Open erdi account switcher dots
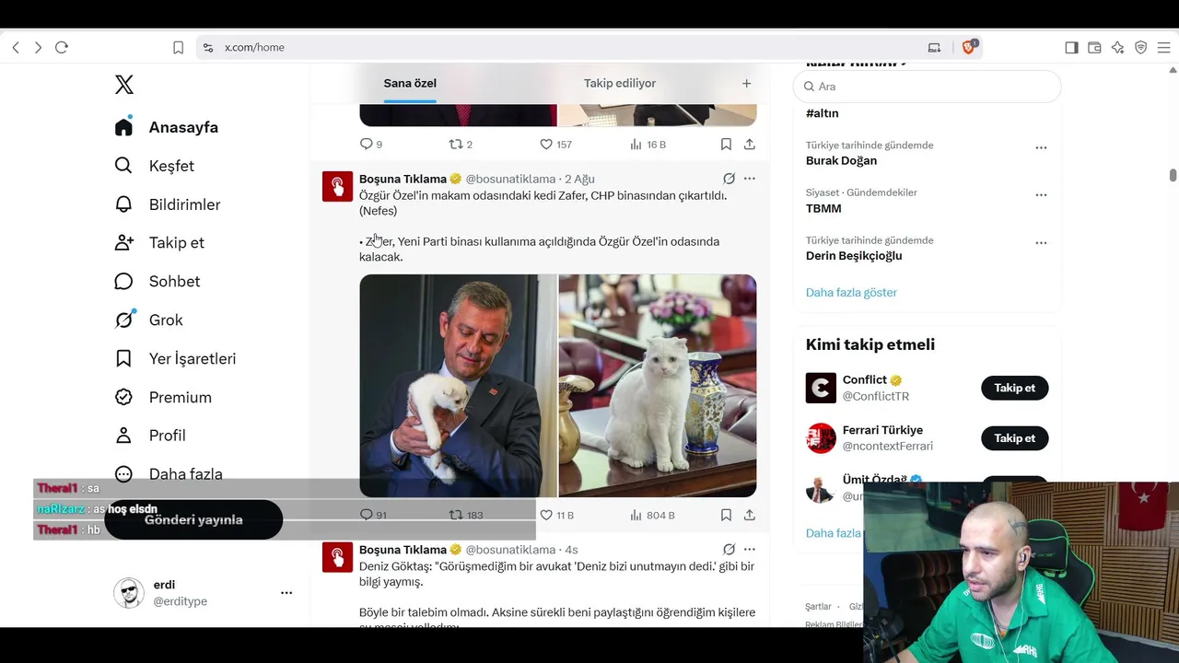 (286, 593)
